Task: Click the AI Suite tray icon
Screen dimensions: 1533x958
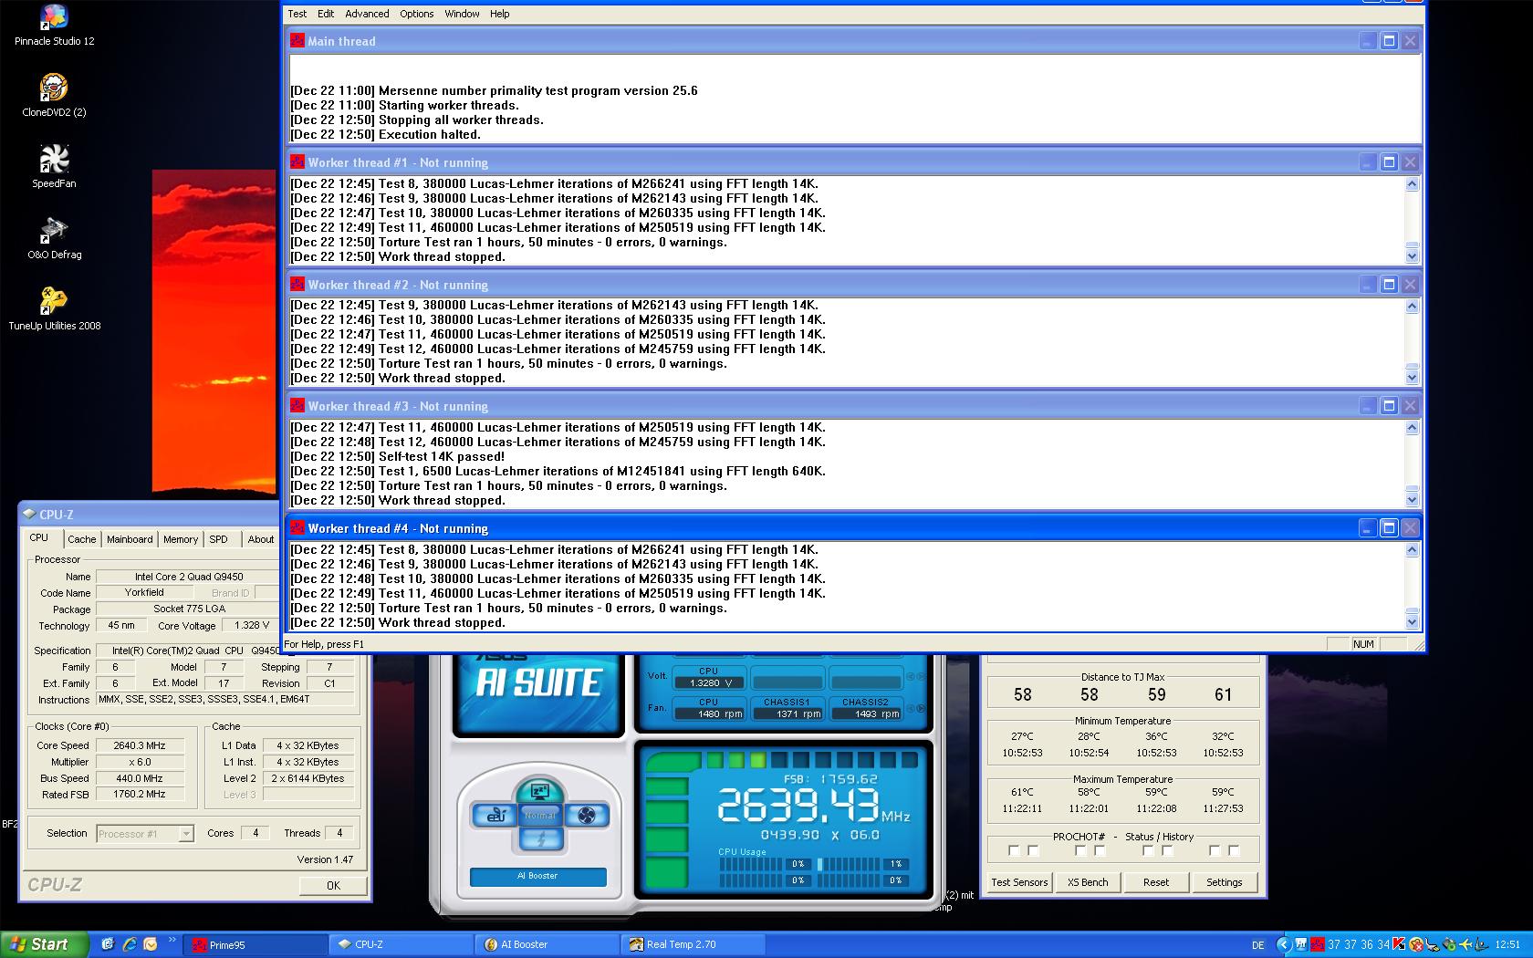Action: point(1301,944)
